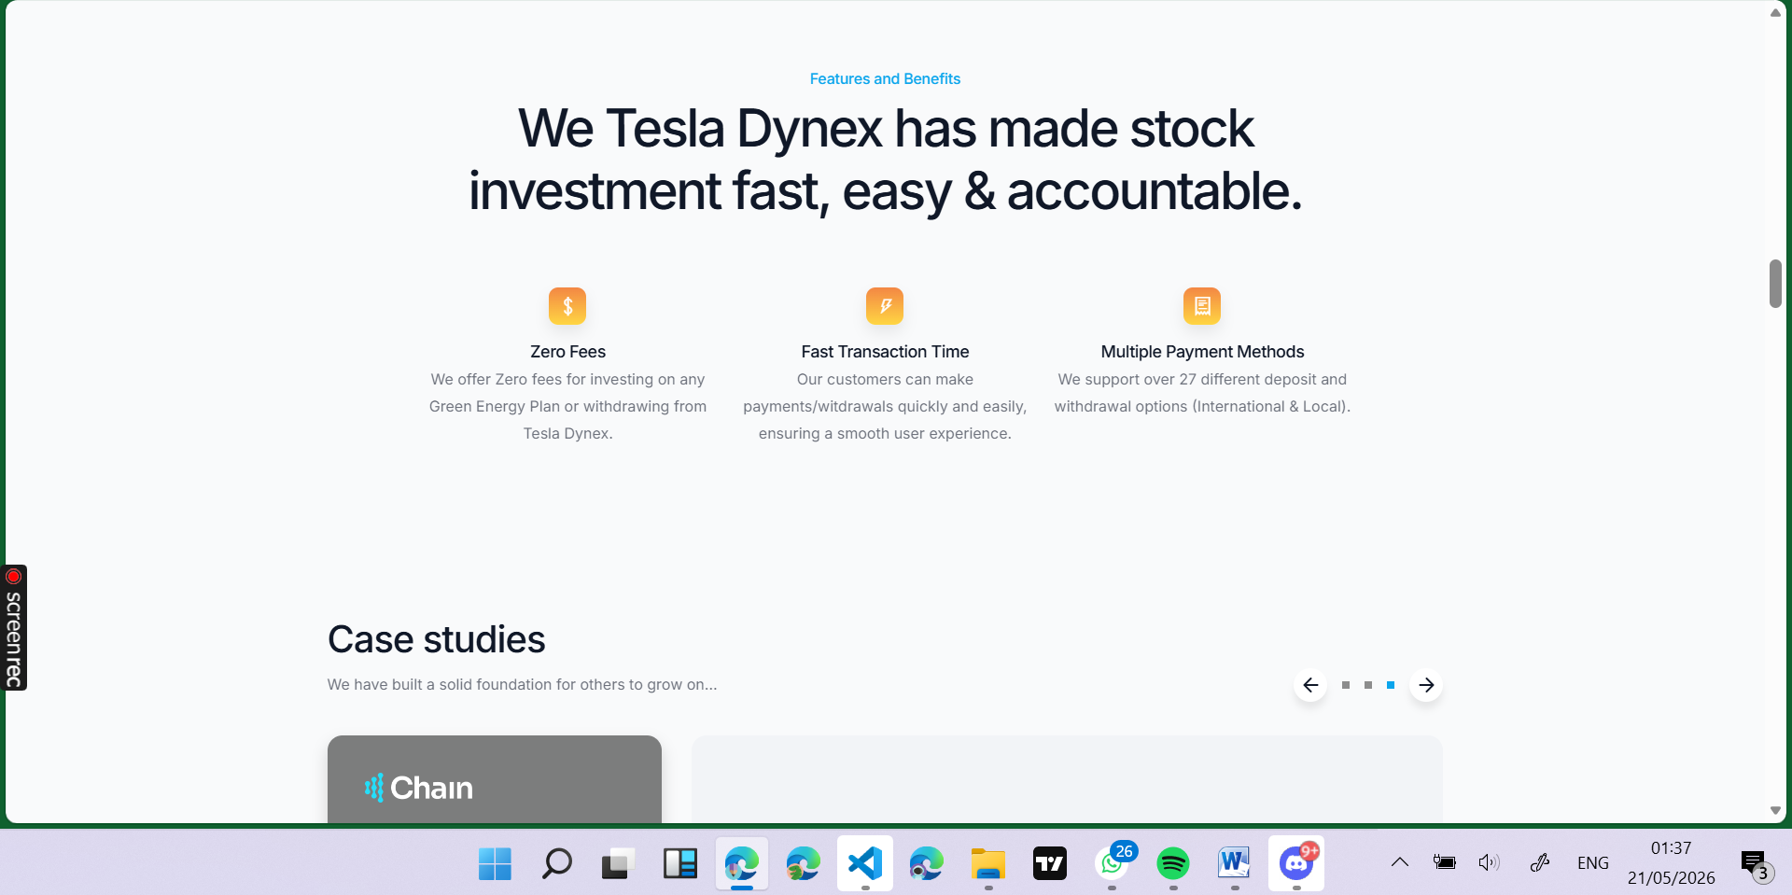1792x895 pixels.
Task: Change the ENG input language
Action: (x=1593, y=863)
